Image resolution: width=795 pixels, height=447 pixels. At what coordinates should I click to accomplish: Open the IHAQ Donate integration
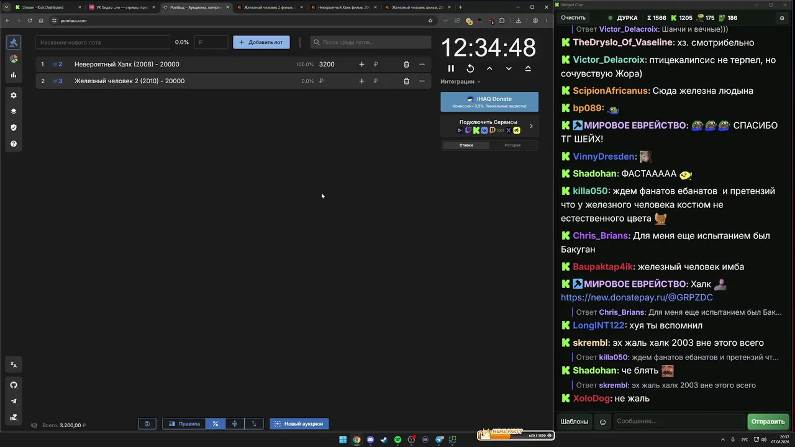tap(489, 102)
